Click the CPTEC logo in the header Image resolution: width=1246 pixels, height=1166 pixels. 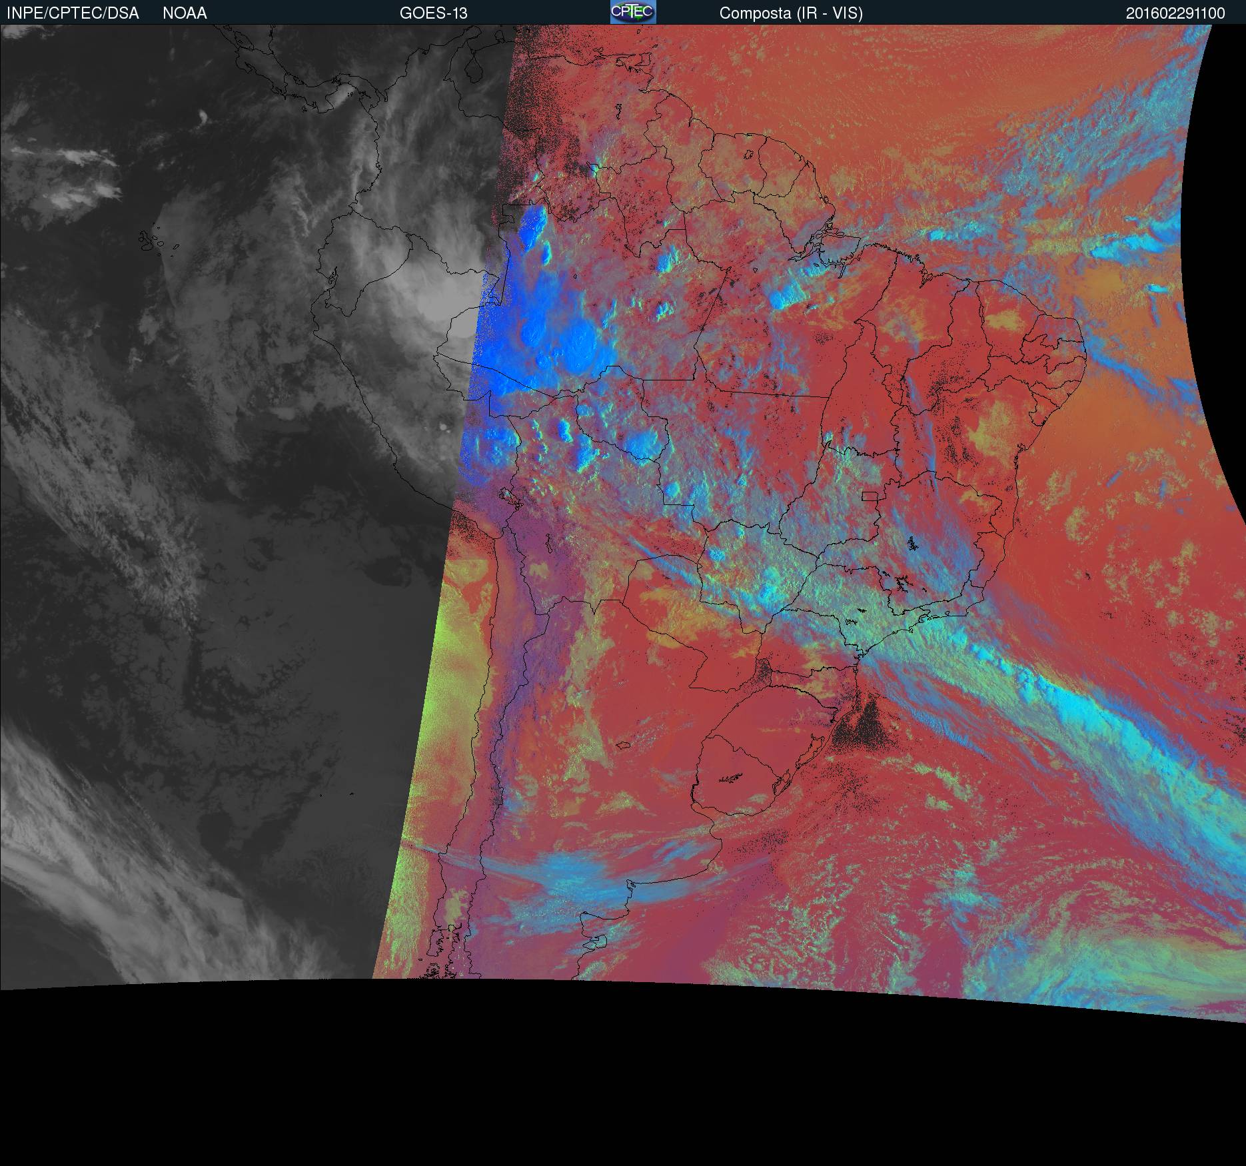coord(633,12)
